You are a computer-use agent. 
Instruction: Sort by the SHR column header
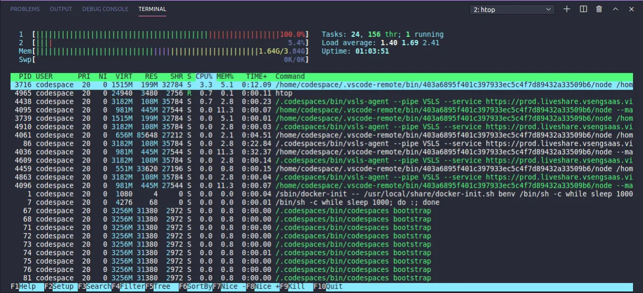pos(177,76)
